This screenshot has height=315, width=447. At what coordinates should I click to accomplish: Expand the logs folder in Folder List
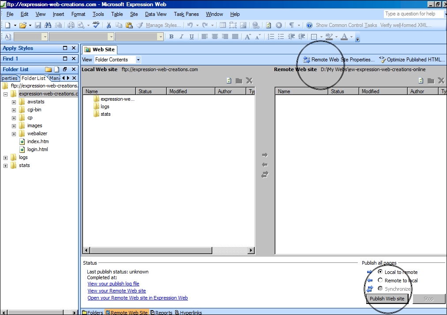(5, 158)
